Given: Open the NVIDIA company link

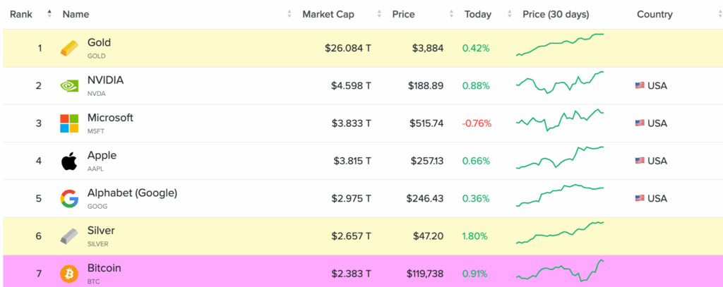Looking at the screenshot, I should tap(105, 80).
